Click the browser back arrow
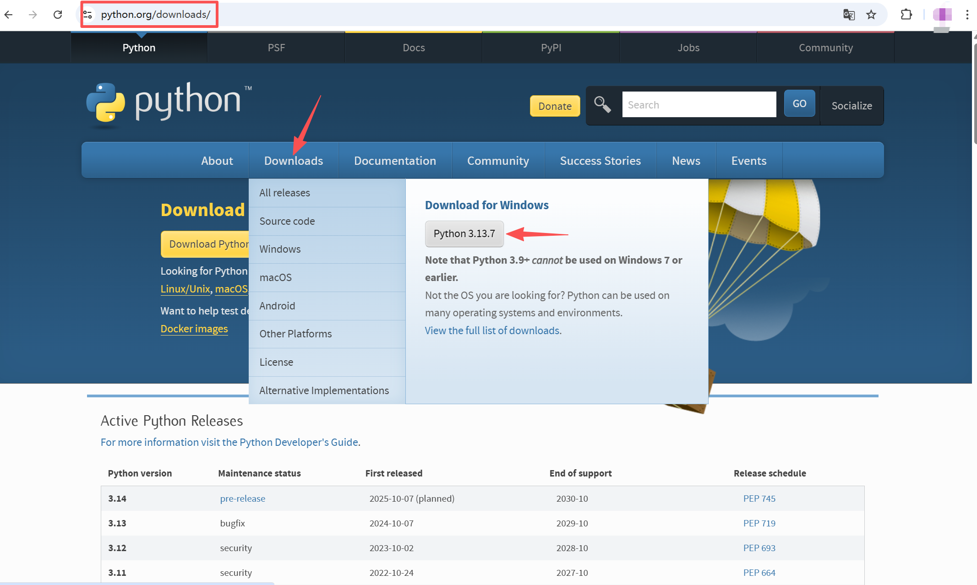 (9, 15)
